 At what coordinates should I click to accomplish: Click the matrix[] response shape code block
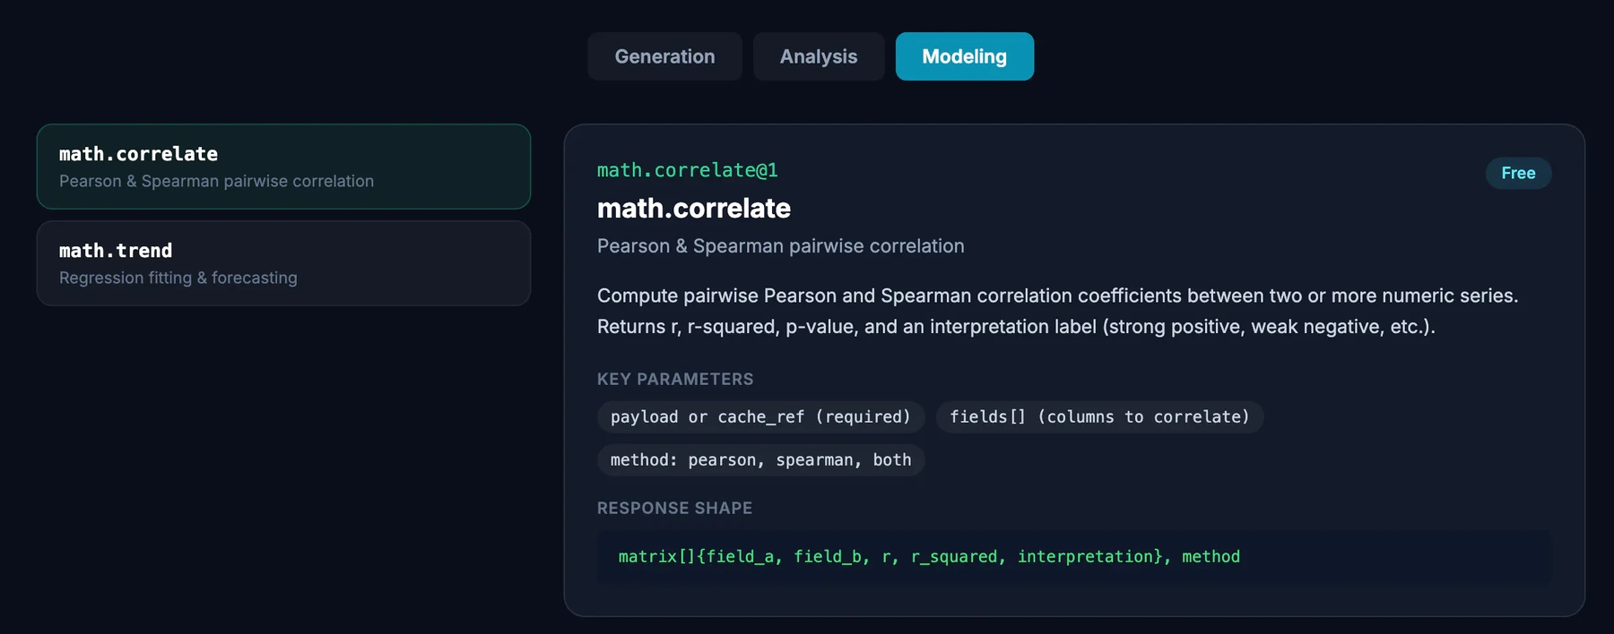[x=1074, y=557]
